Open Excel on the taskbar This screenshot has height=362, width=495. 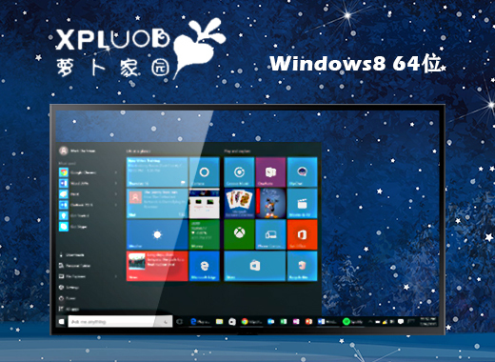[x=284, y=322]
